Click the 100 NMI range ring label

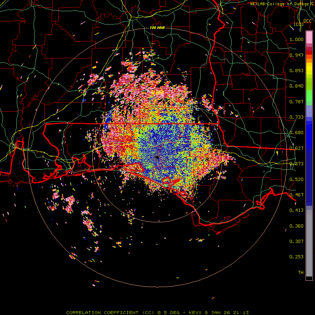click(157, 28)
